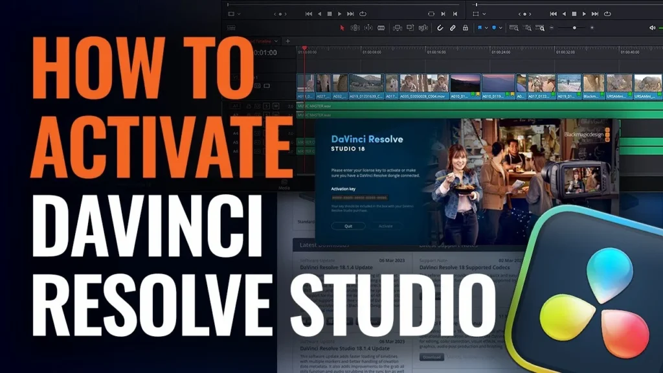This screenshot has height=373, width=663.
Task: Enable the Blade Edit mode
Action: pyautogui.click(x=382, y=28)
